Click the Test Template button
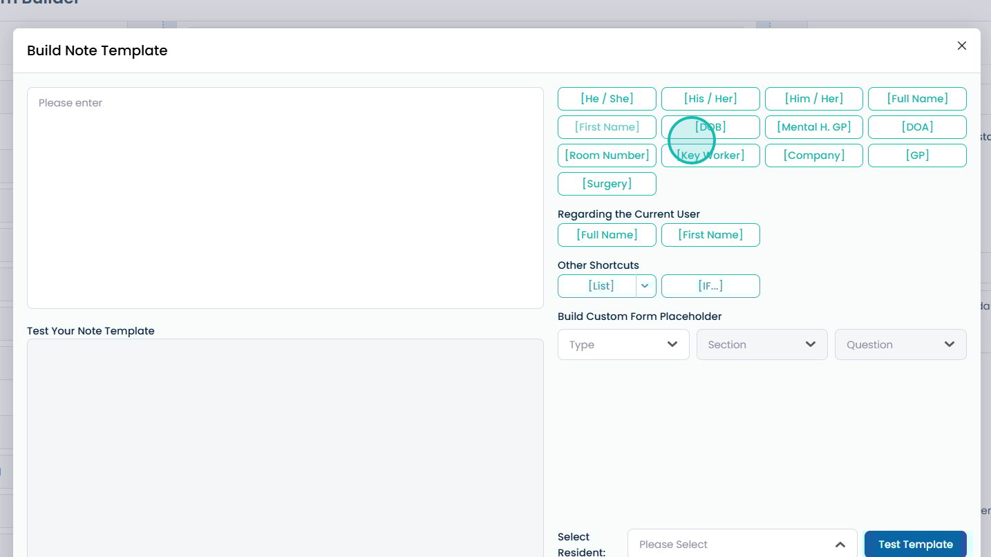Image resolution: width=991 pixels, height=557 pixels. point(915,544)
